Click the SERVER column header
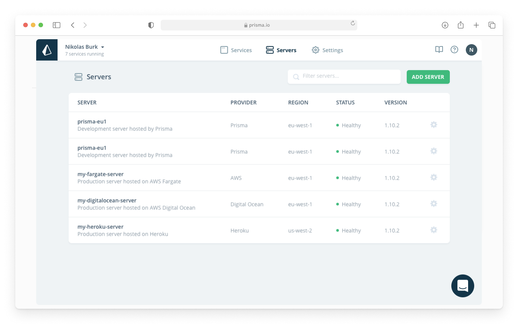518x324 pixels. point(87,102)
